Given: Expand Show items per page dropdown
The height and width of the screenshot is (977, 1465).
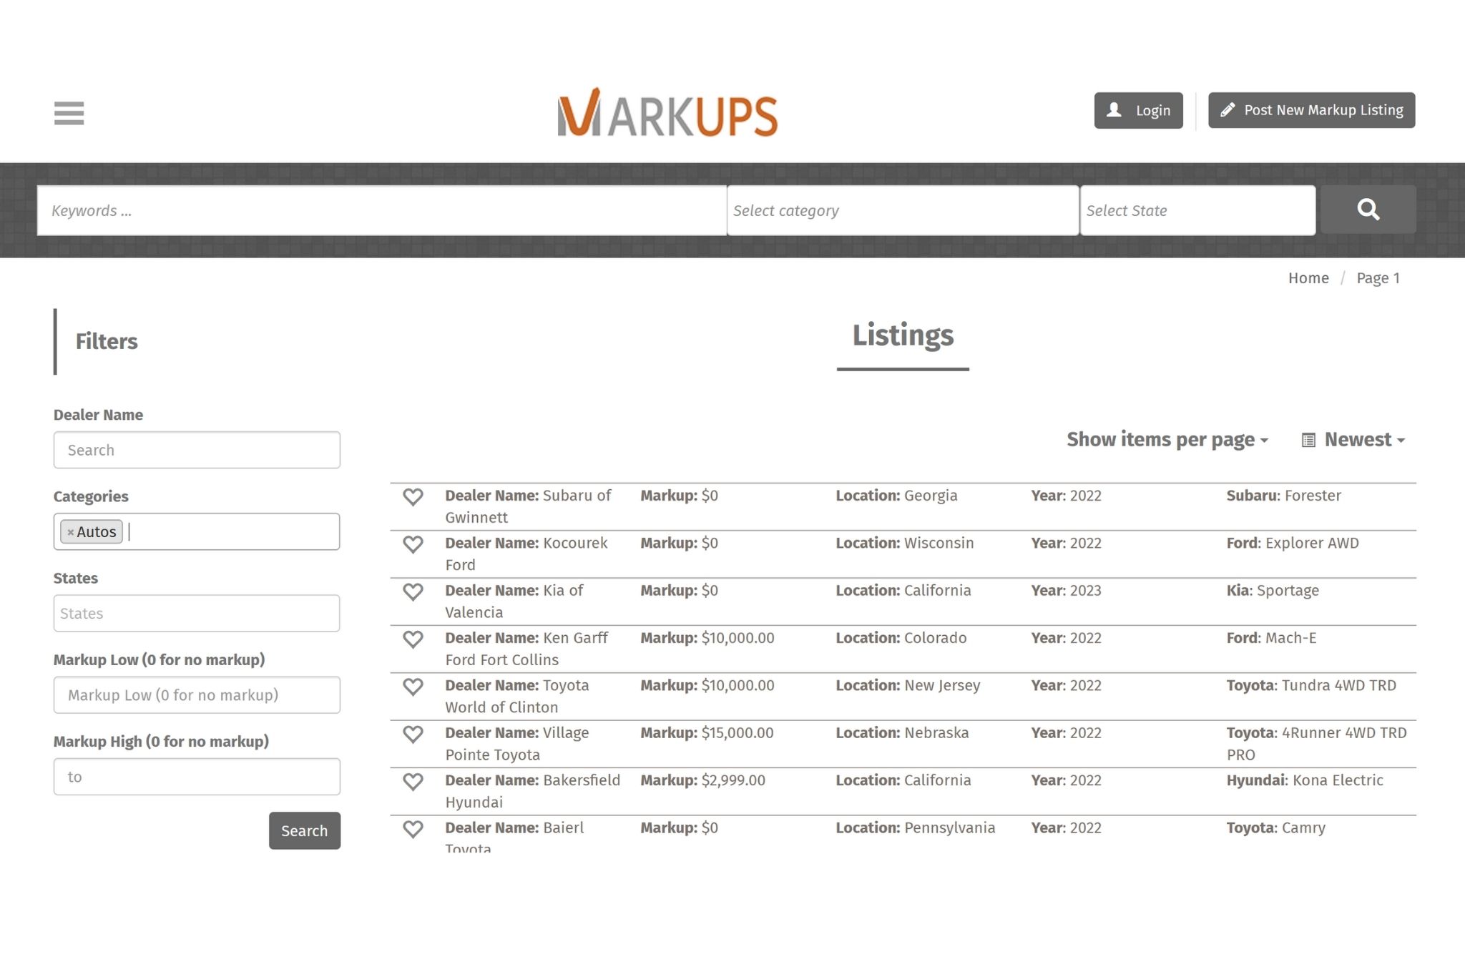Looking at the screenshot, I should [1167, 439].
